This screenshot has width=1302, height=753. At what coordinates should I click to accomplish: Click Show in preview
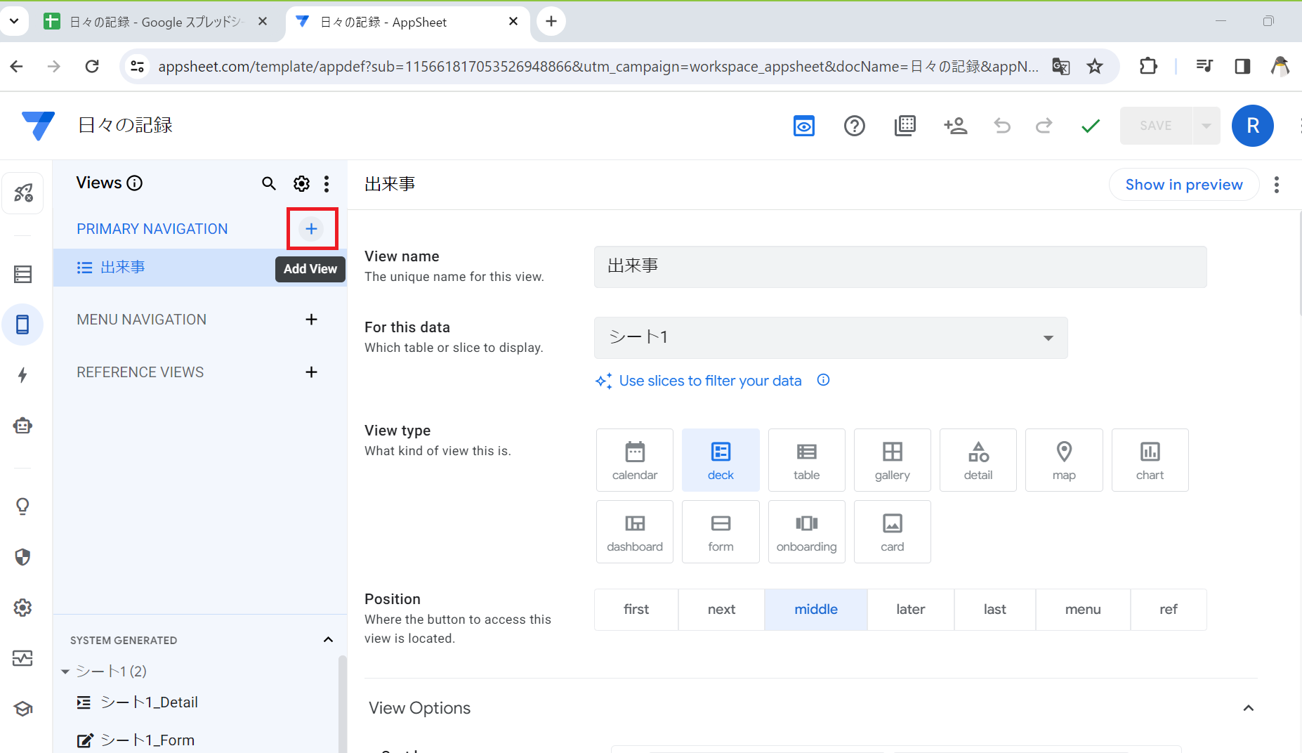coord(1184,185)
